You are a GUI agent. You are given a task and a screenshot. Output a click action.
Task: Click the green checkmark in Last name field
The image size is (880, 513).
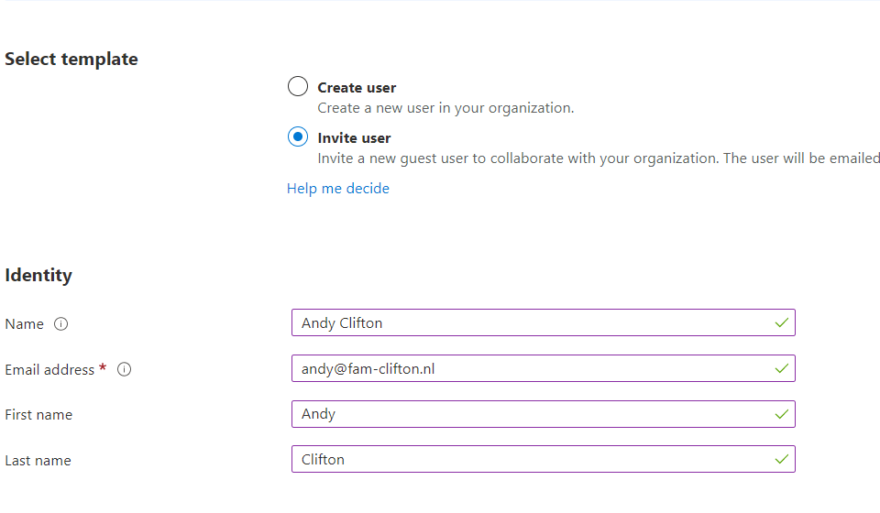pos(781,459)
